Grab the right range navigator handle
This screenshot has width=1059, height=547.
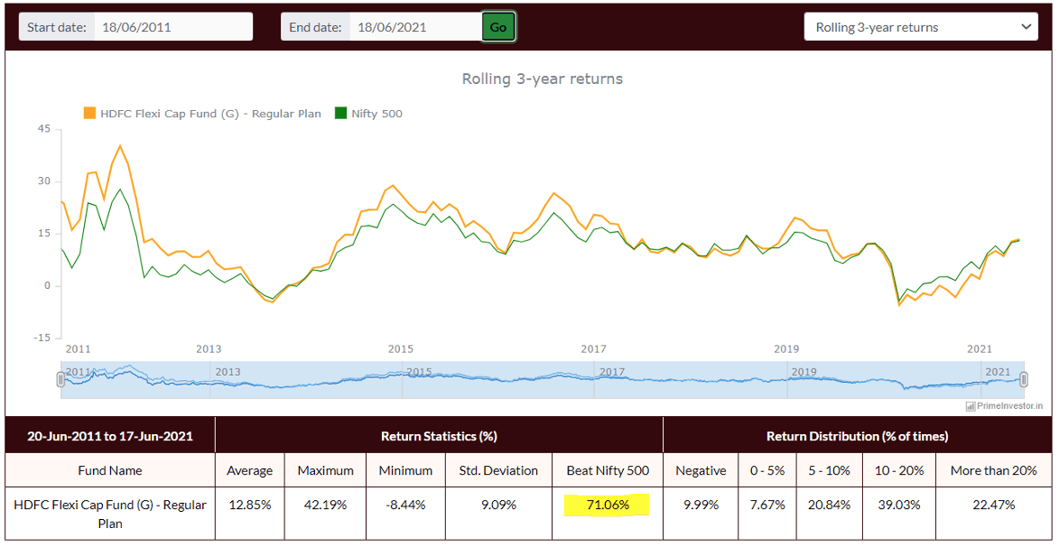(x=1024, y=379)
